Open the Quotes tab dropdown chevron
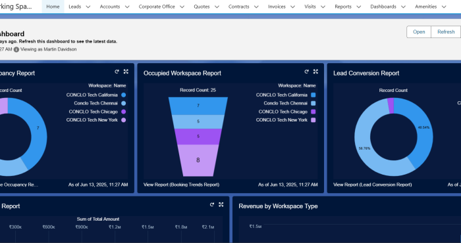The height and width of the screenshot is (243, 461). [x=217, y=7]
